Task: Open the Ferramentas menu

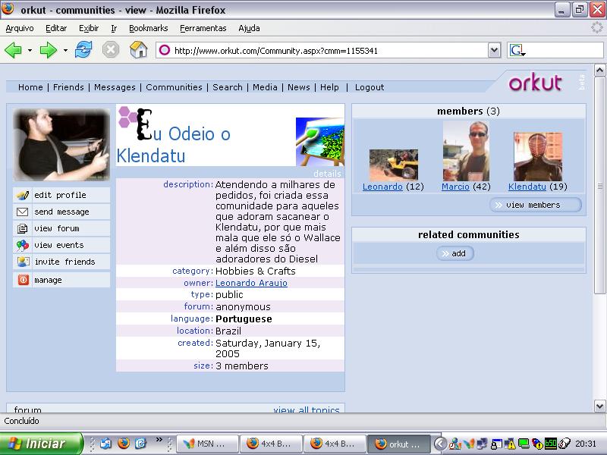Action: click(x=203, y=28)
